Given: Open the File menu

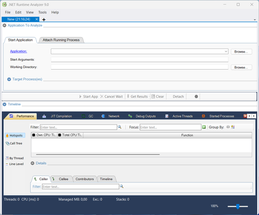Looking at the screenshot, I should [x=8, y=12].
